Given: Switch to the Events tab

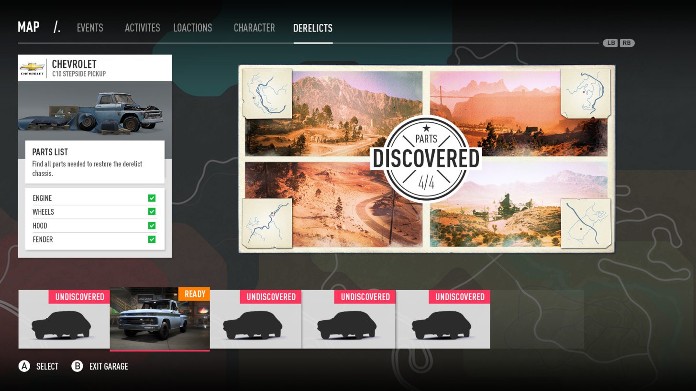Looking at the screenshot, I should (x=90, y=28).
